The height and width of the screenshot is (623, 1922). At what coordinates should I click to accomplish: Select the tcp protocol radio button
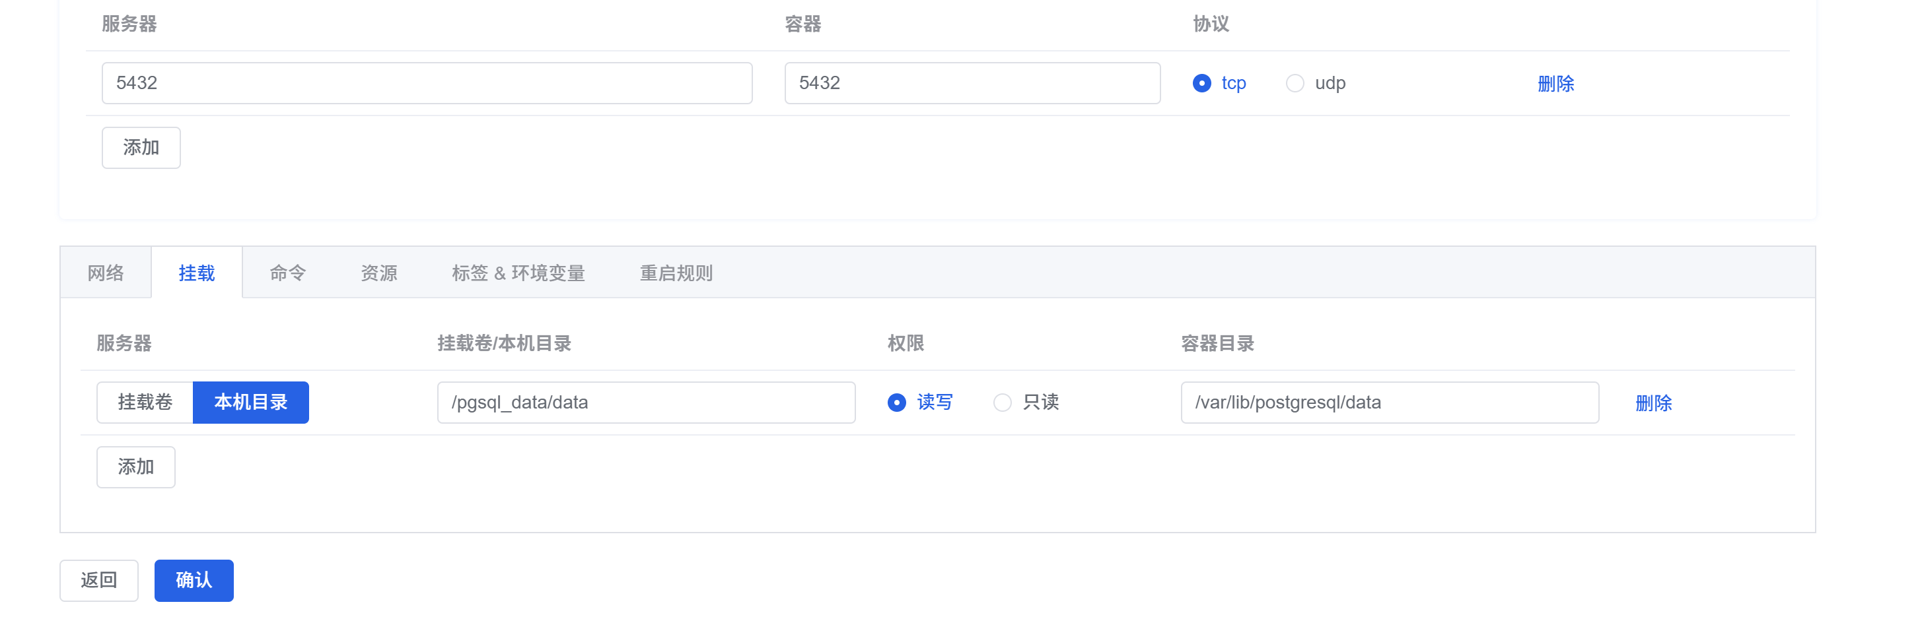click(1201, 82)
